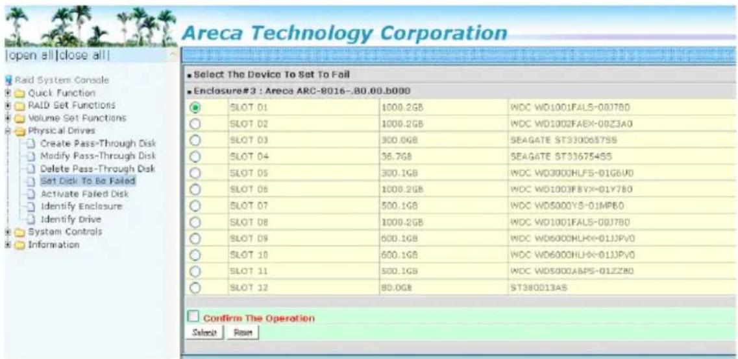The image size is (738, 359).
Task: Expand the RAID Set Functions node
Action: coord(8,105)
